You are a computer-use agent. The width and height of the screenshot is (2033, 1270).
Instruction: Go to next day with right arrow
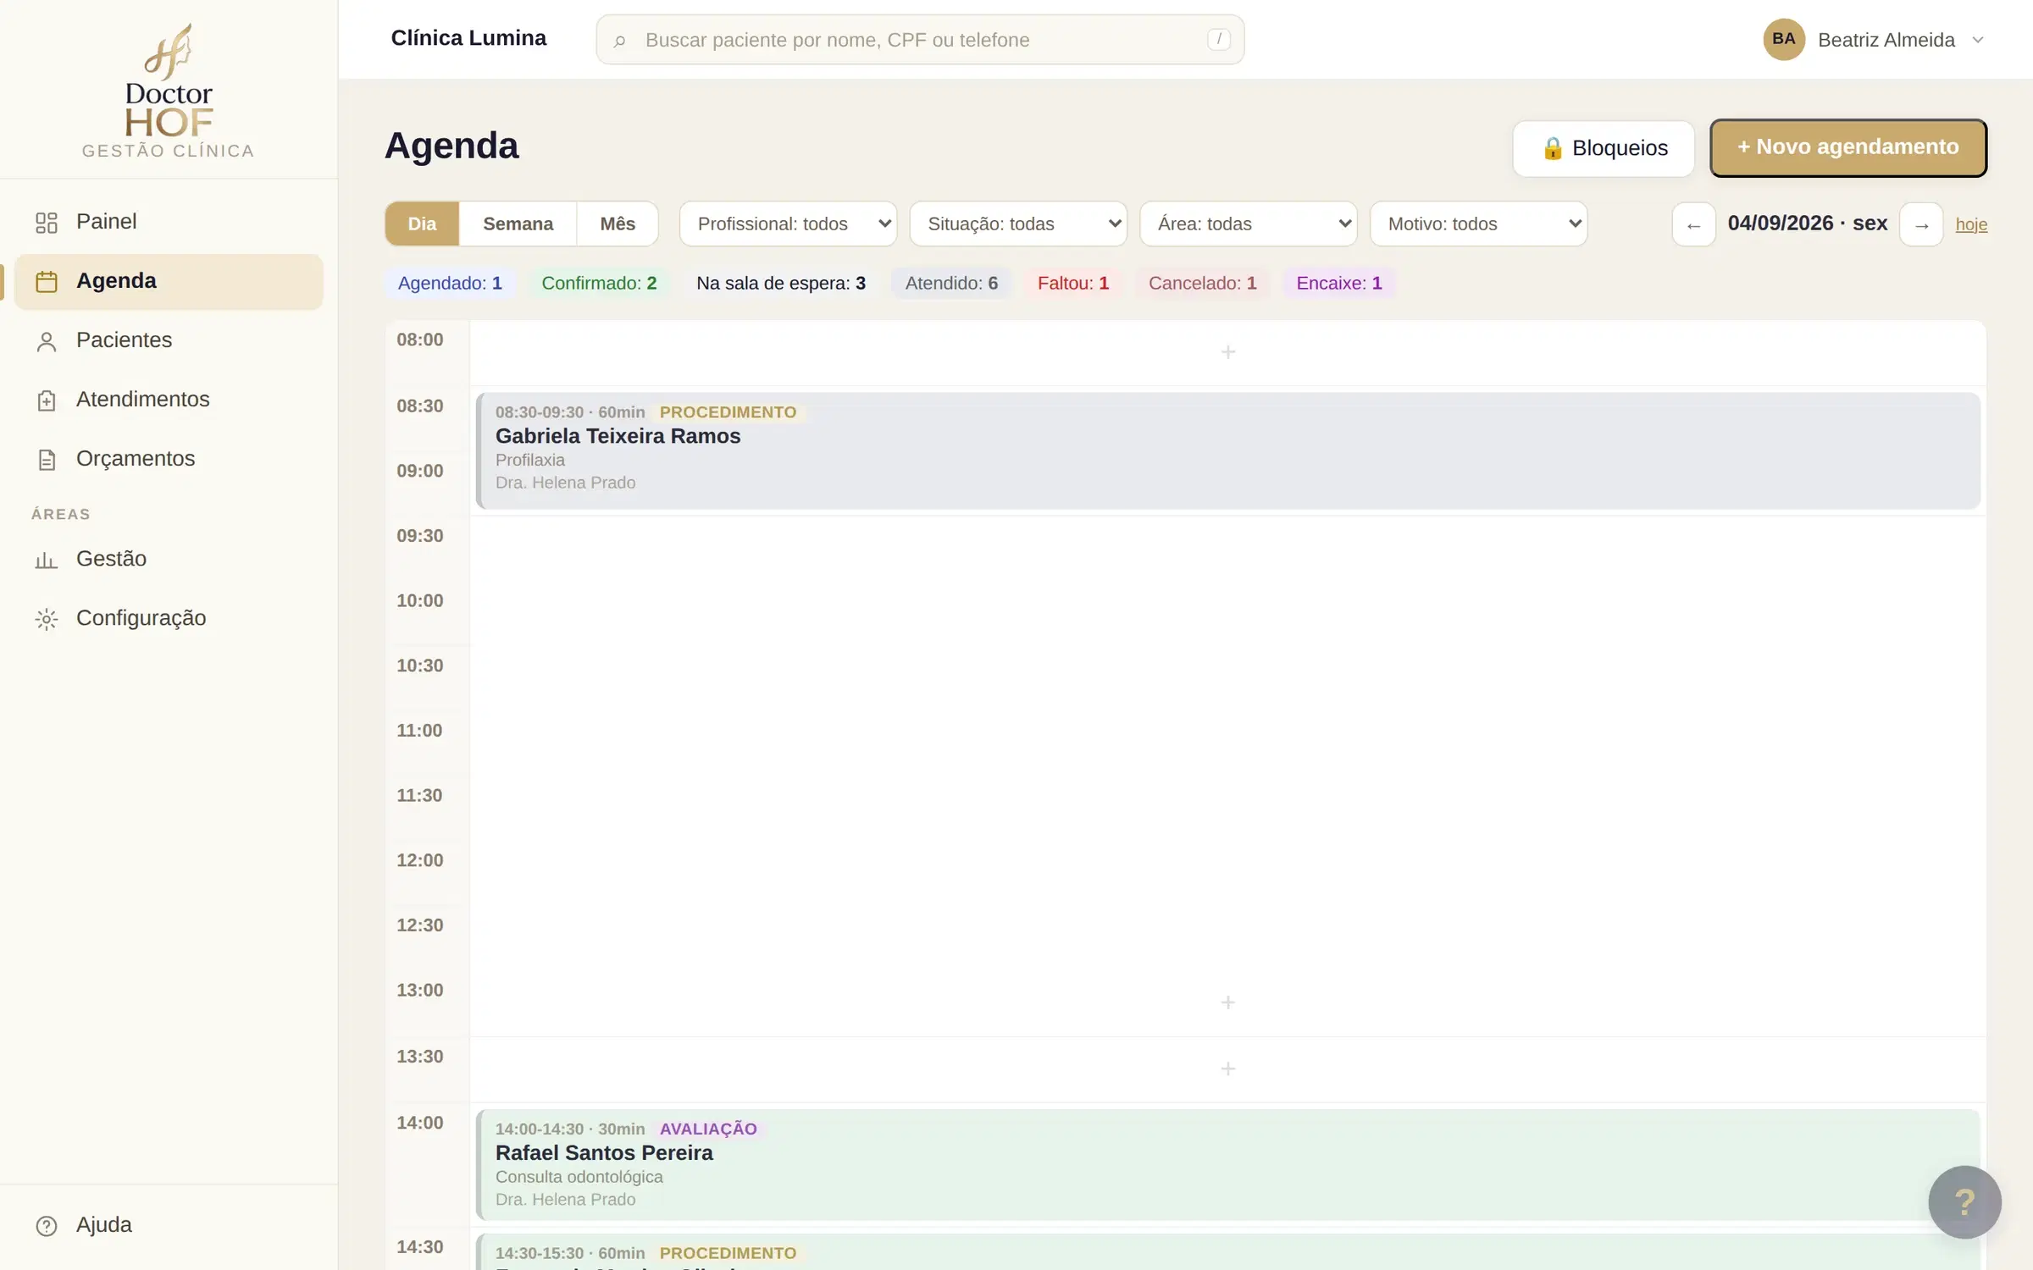click(1921, 224)
